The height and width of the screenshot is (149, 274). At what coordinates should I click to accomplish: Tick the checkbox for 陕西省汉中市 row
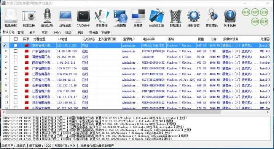click(16, 63)
